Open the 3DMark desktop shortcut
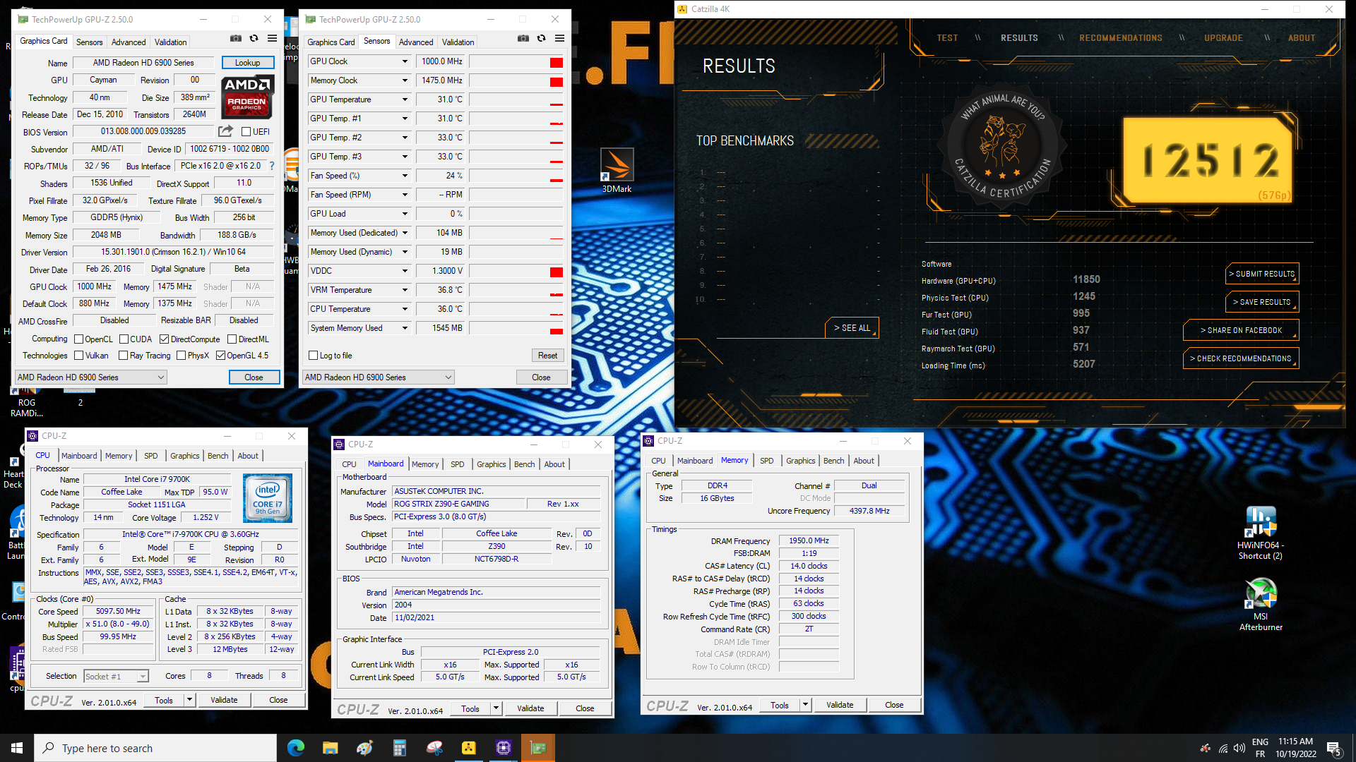The height and width of the screenshot is (762, 1356). coord(617,171)
